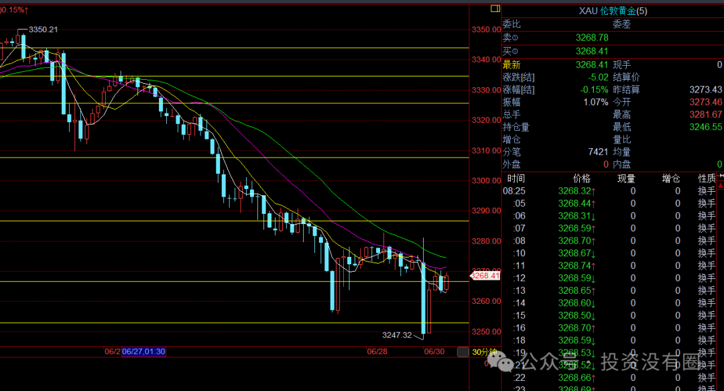724x391 pixels.
Task: Click tick price 3268.32
Action: click(x=575, y=191)
